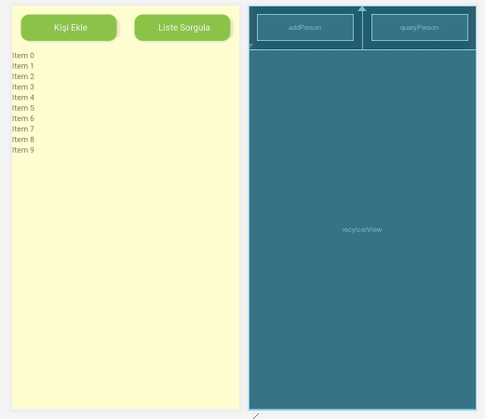Click the Liste Sorgula button
Image resolution: width=485 pixels, height=419 pixels.
pyautogui.click(x=182, y=28)
